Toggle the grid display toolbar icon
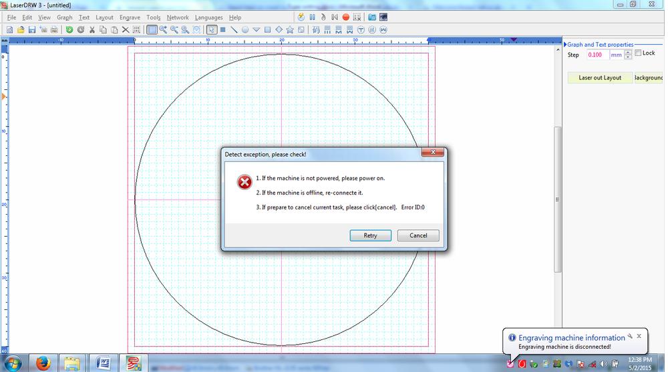The image size is (668, 372). pos(152,29)
